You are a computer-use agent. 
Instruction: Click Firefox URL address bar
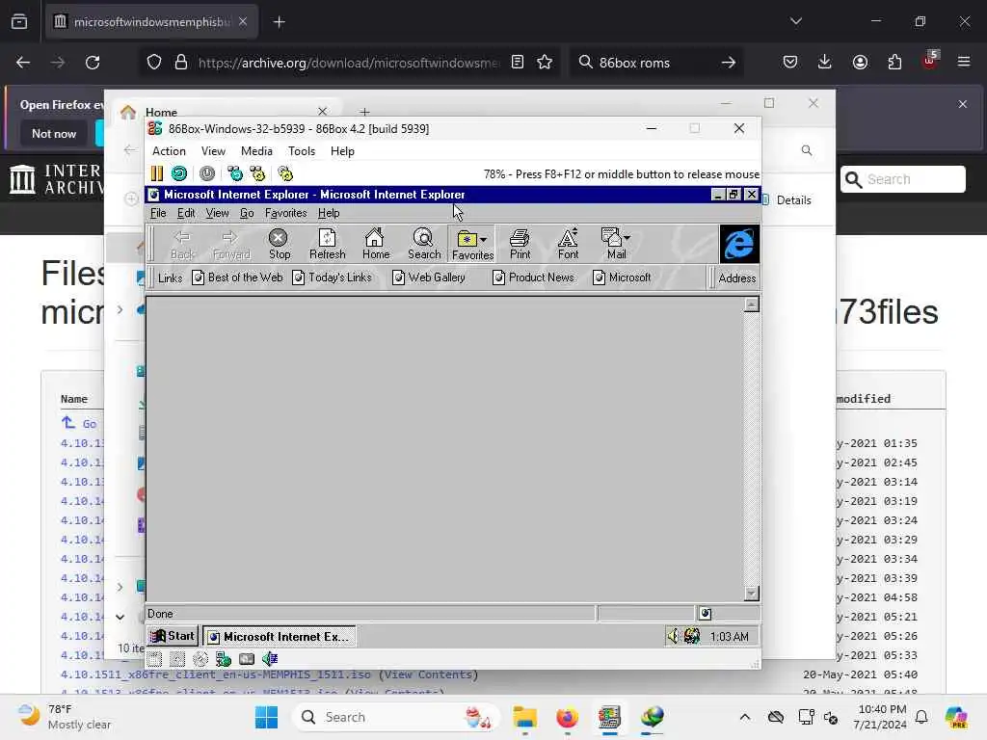(349, 63)
